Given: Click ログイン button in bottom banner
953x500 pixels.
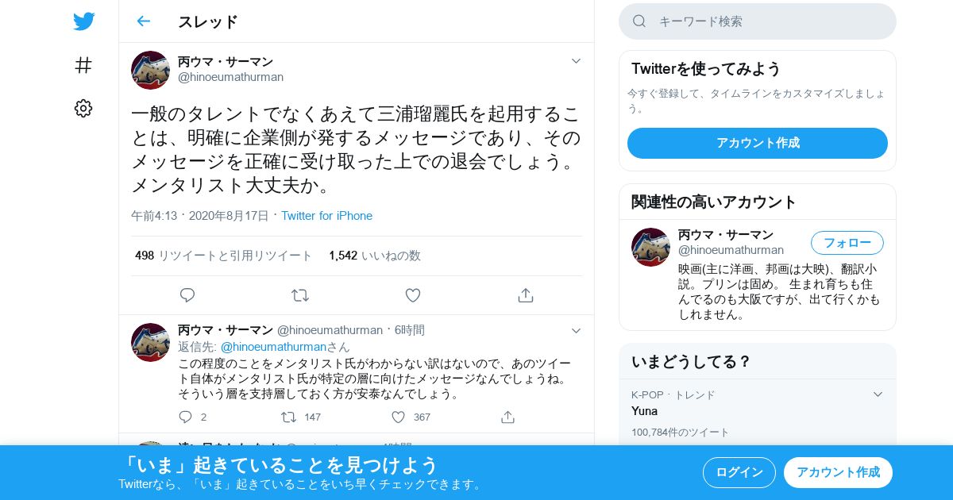Looking at the screenshot, I should coord(739,472).
